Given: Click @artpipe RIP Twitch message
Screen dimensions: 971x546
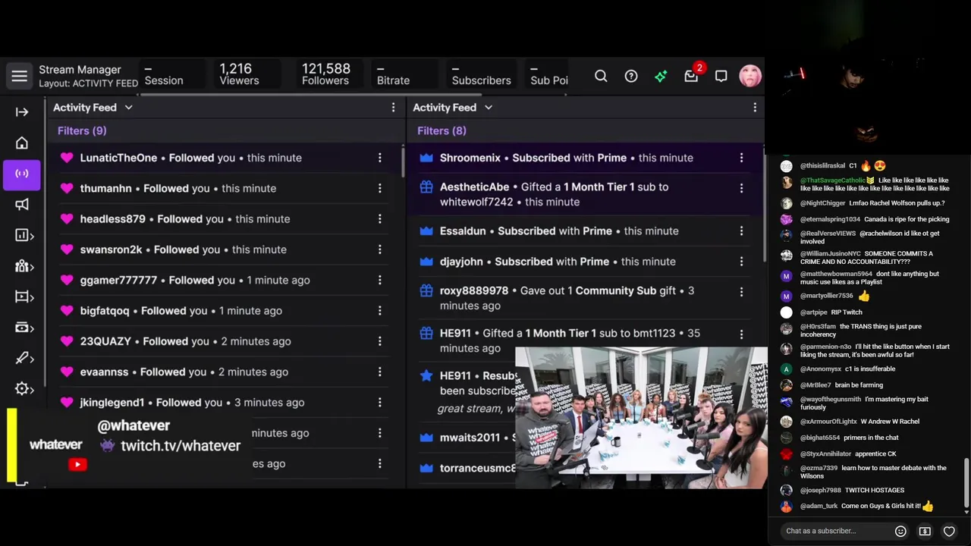Looking at the screenshot, I should click(x=822, y=312).
